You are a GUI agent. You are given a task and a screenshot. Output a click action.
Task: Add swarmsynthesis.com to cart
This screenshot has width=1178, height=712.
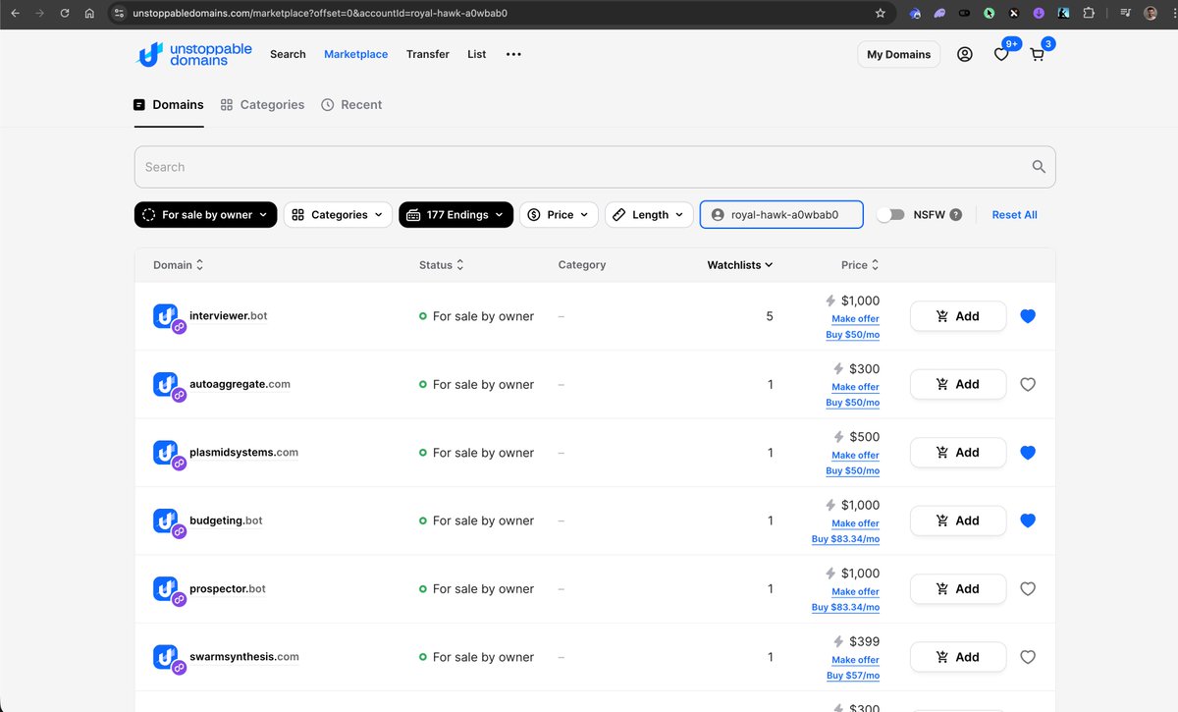point(958,657)
